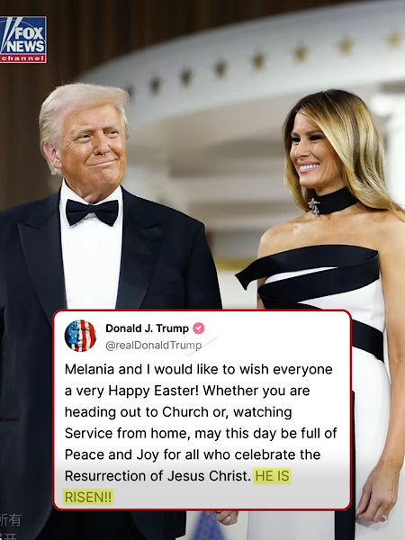Click the word 'channel' in the logo
The height and width of the screenshot is (540, 405).
tap(22, 58)
